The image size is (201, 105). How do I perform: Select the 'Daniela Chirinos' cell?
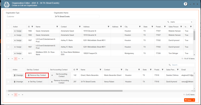[172, 75]
